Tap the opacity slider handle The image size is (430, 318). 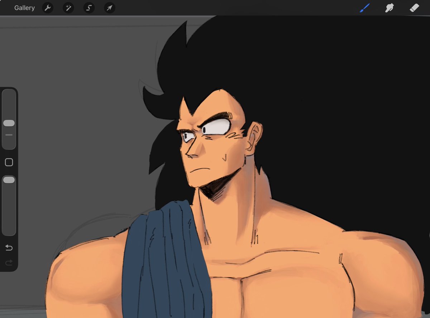pyautogui.click(x=9, y=180)
